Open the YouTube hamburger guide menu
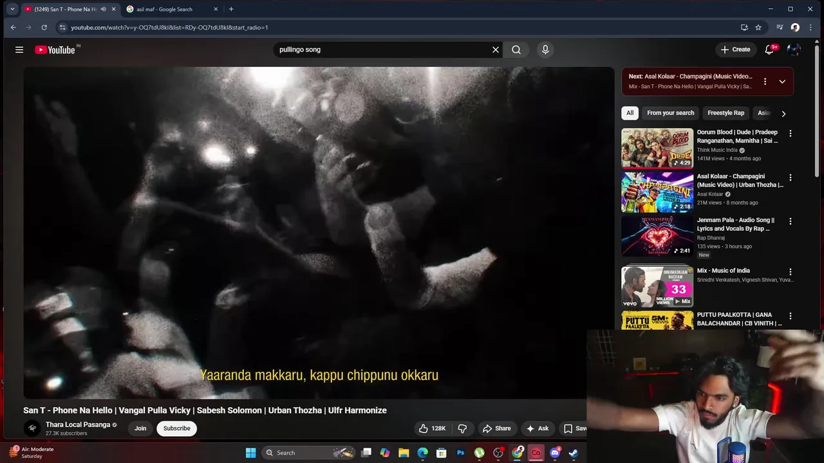The width and height of the screenshot is (824, 463). pos(19,50)
